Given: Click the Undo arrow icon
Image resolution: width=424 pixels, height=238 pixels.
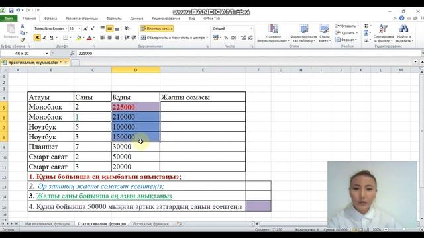Looking at the screenshot, I should click(x=18, y=11).
